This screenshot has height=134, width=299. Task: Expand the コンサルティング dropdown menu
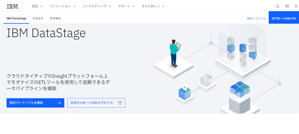pyautogui.click(x=97, y=6)
